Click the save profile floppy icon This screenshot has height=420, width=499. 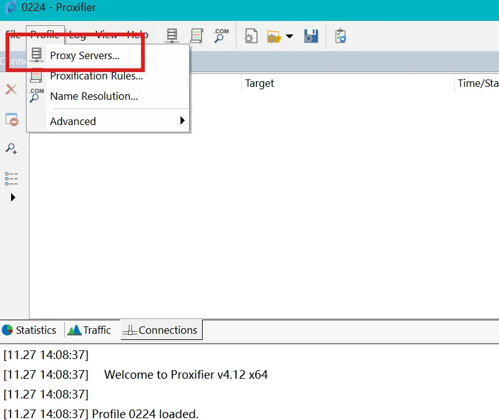[311, 36]
